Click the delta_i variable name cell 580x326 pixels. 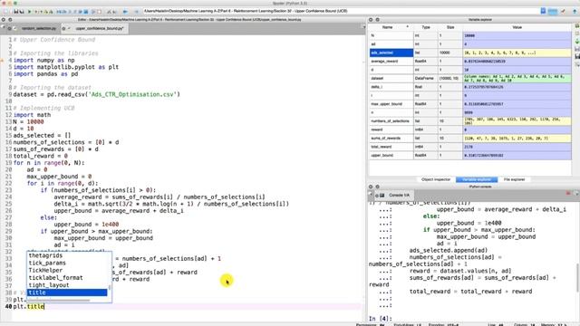391,87
